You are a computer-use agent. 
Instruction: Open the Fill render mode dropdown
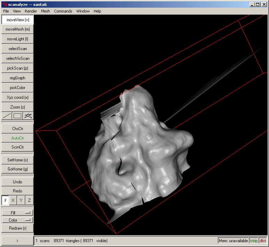pyautogui.click(x=17, y=213)
